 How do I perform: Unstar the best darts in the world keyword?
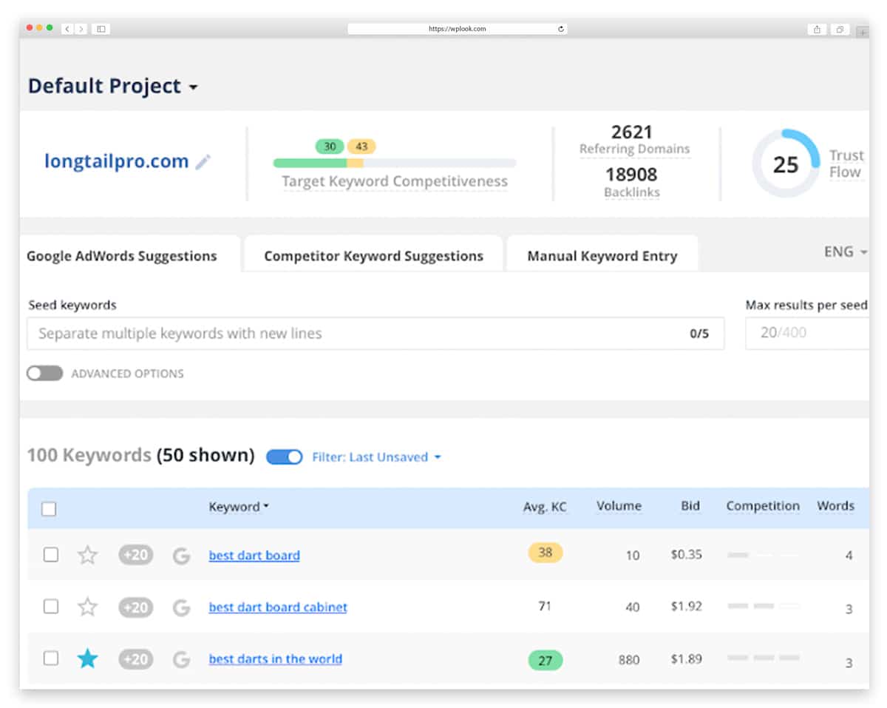[x=88, y=658]
